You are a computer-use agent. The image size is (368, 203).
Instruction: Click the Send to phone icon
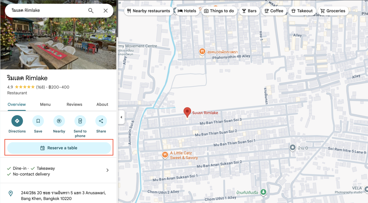[x=80, y=121]
